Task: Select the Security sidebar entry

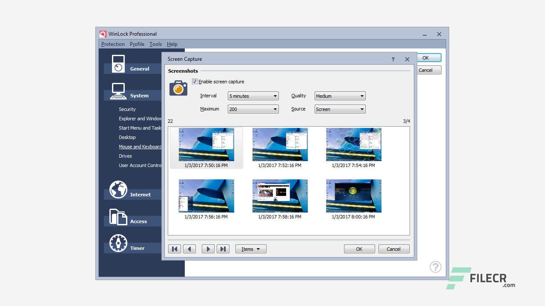Action: coord(127,109)
